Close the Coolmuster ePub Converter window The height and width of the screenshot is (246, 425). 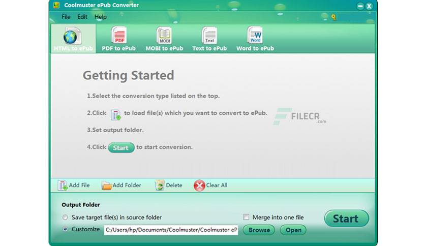(369, 6)
